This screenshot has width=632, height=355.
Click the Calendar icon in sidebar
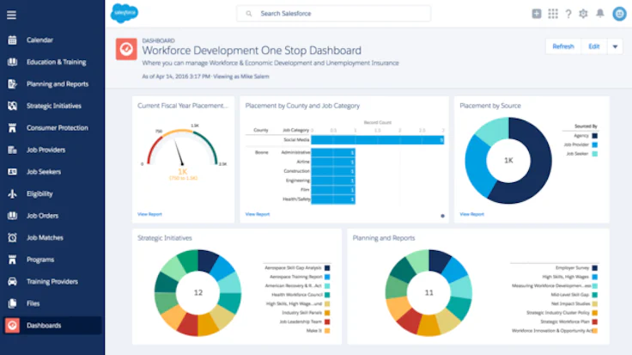click(x=12, y=40)
